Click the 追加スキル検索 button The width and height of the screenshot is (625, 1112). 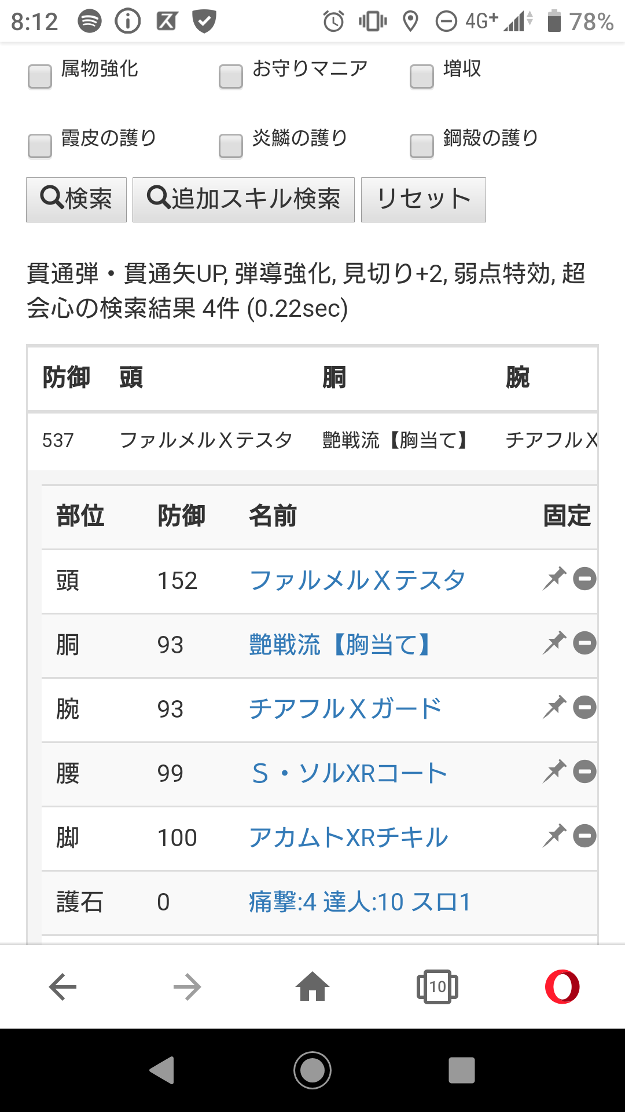coord(244,200)
